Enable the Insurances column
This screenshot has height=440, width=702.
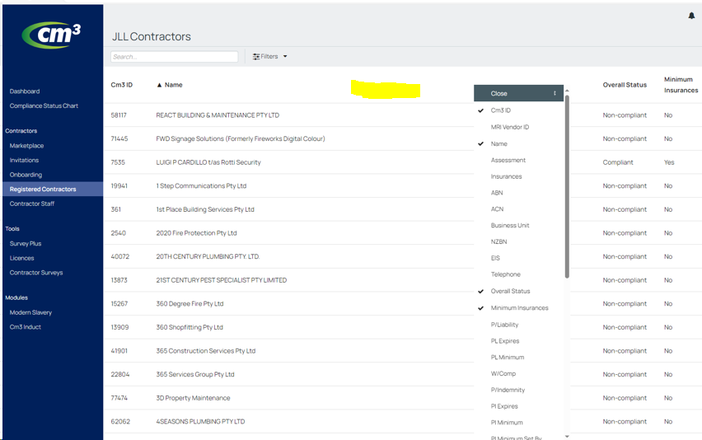506,176
